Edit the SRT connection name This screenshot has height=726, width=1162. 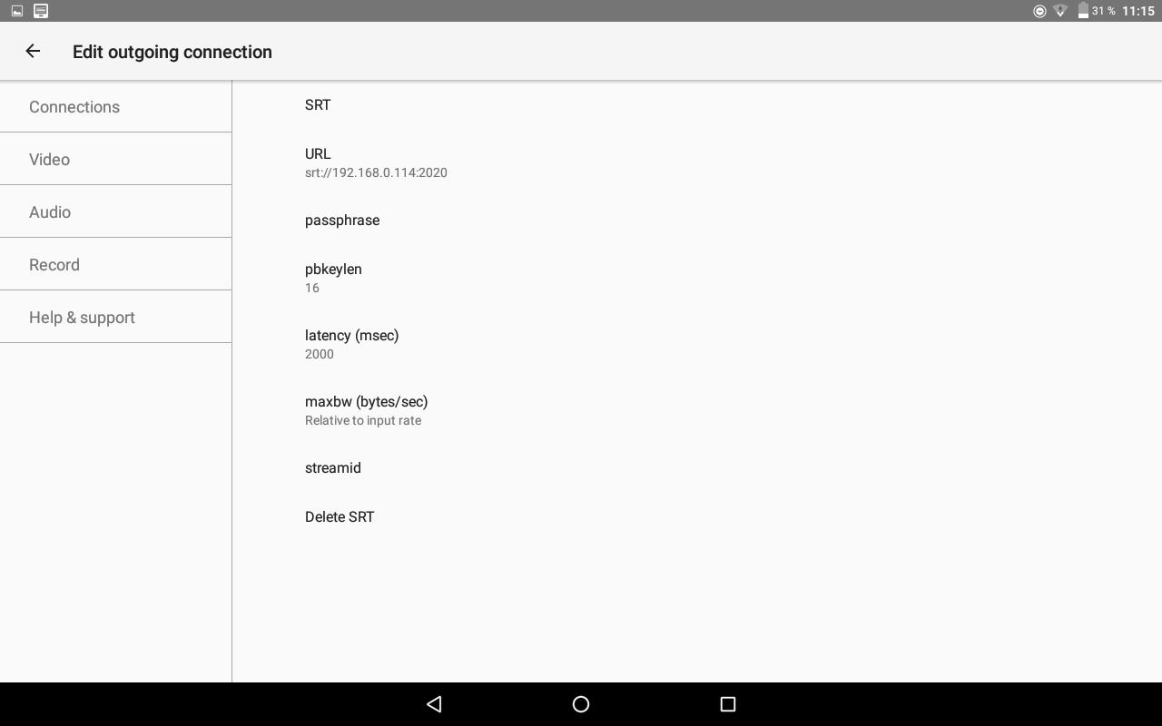697,105
